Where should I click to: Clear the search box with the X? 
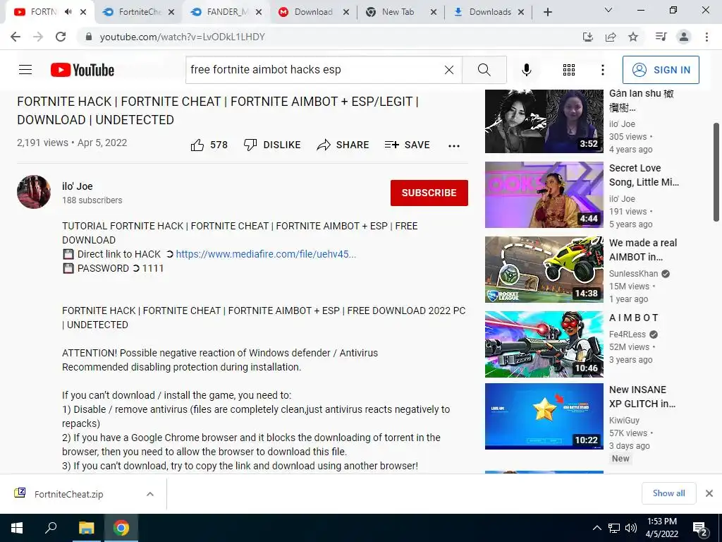pyautogui.click(x=449, y=70)
